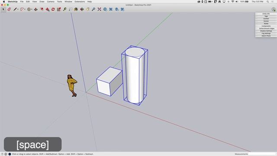The width and height of the screenshot is (277, 156).
Task: Click the selected cylinder group
Action: coord(135,76)
